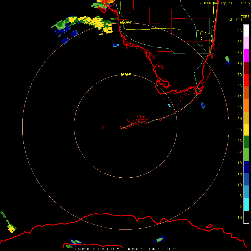Click the '18' legend value
251x251 pixels.
pos(240,163)
